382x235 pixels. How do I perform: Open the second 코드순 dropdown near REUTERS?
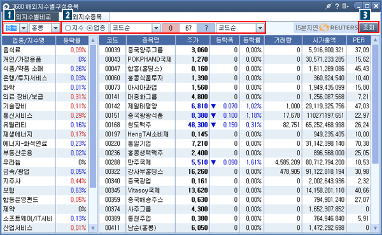click(x=260, y=28)
